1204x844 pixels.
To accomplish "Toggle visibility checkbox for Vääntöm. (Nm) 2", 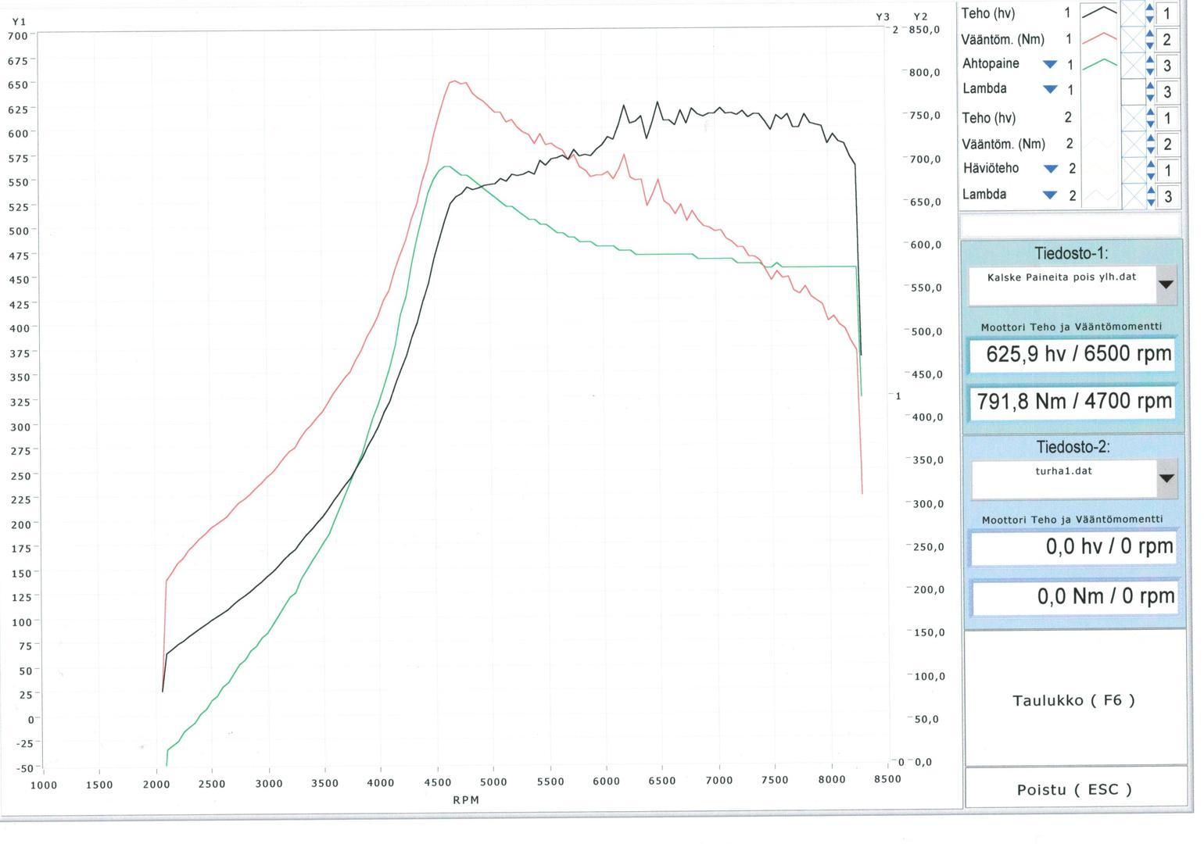I will point(1132,144).
